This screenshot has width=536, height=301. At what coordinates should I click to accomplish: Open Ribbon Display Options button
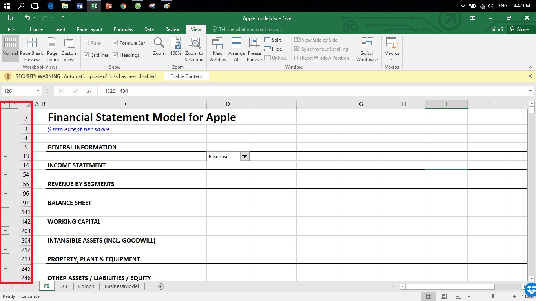[473, 18]
